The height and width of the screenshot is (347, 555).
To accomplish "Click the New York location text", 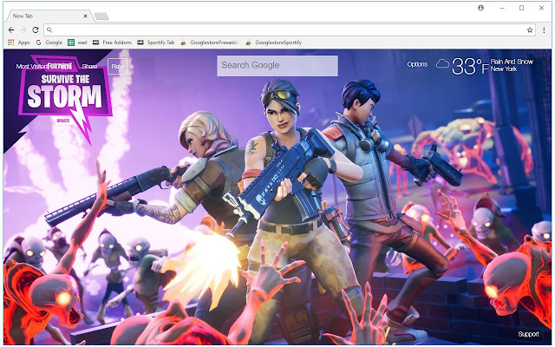I will click(504, 69).
